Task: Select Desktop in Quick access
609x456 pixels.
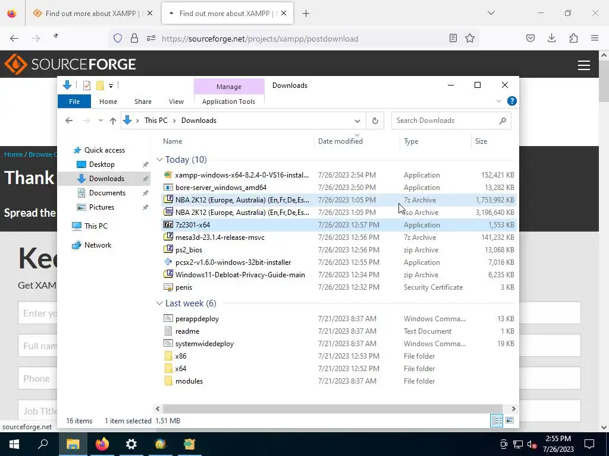Action: [102, 164]
